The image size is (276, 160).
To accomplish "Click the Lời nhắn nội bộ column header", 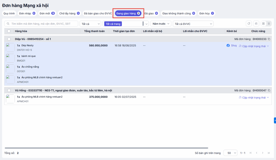I will tap(153, 31).
